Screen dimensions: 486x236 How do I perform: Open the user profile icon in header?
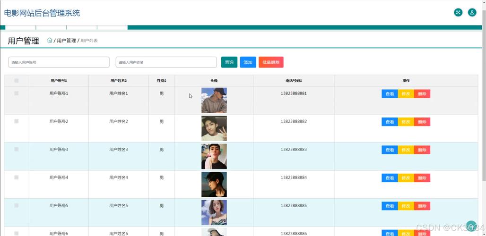(472, 12)
